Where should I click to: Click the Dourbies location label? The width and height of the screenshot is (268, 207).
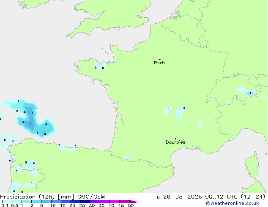(175, 142)
